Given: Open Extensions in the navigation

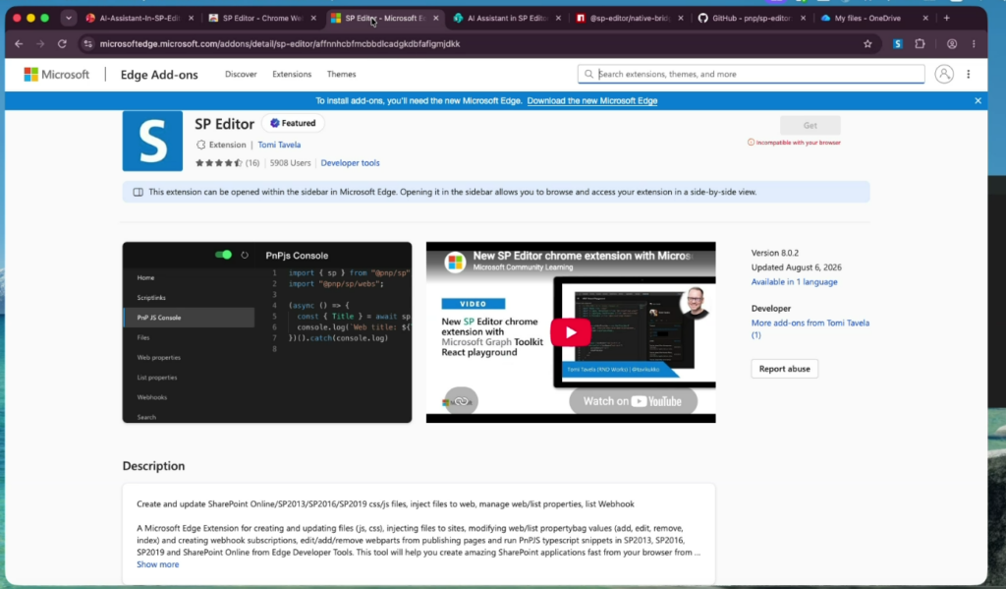Looking at the screenshot, I should (292, 74).
